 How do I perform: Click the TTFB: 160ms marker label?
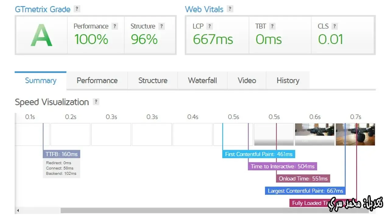pyautogui.click(x=62, y=154)
